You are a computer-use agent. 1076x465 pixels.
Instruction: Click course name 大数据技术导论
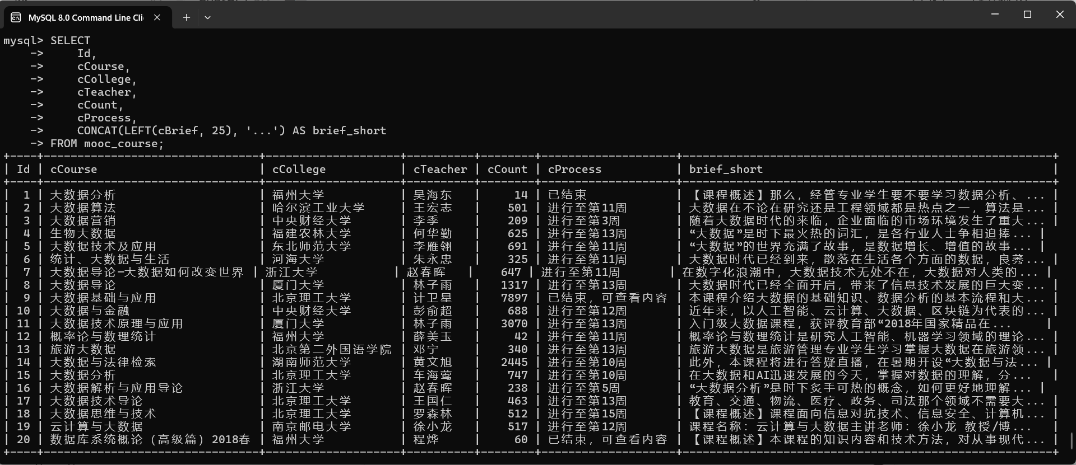96,401
